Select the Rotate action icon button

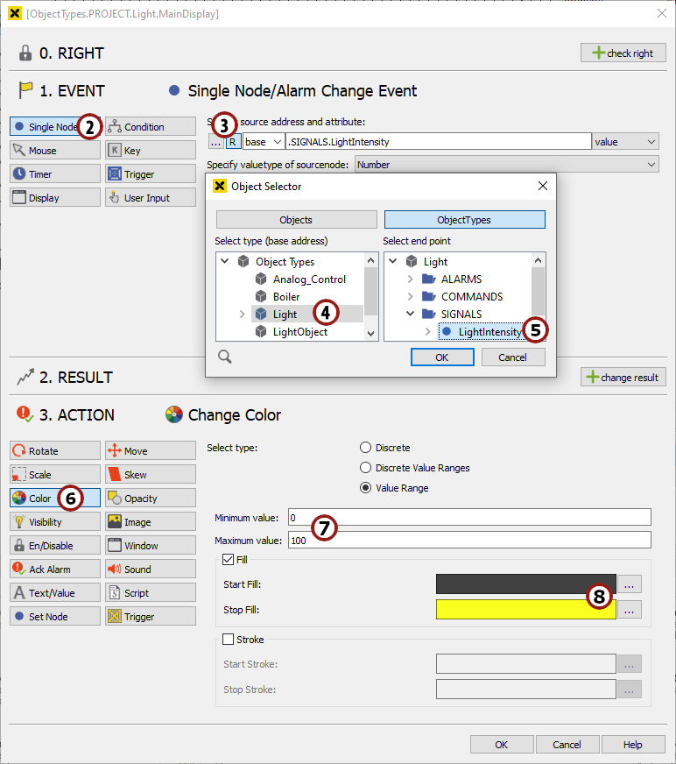tap(54, 450)
